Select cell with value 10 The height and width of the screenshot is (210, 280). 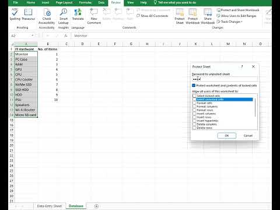point(48,100)
